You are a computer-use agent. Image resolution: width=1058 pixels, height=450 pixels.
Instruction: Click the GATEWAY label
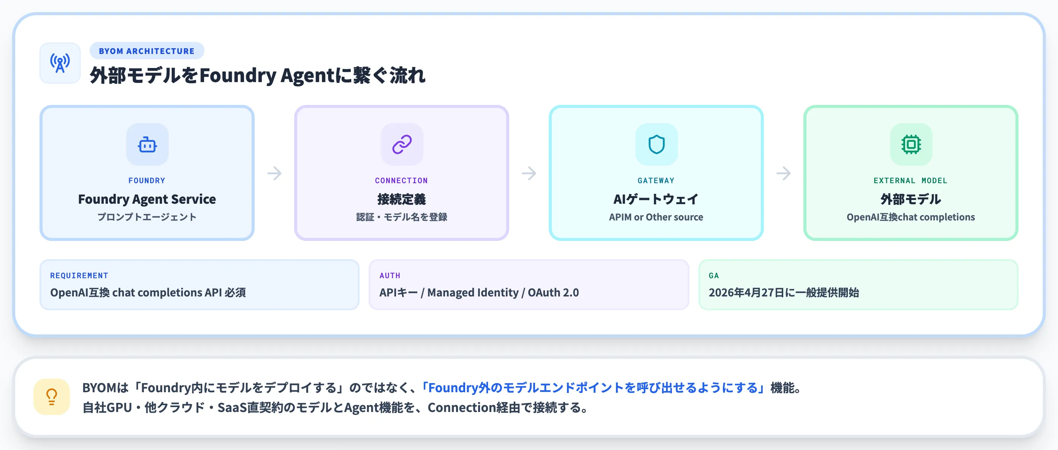(x=656, y=181)
